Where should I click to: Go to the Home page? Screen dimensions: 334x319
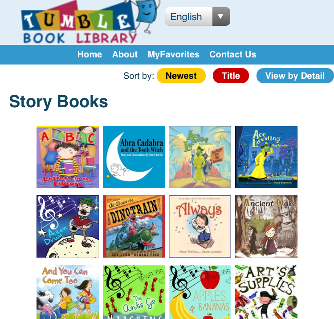[90, 54]
